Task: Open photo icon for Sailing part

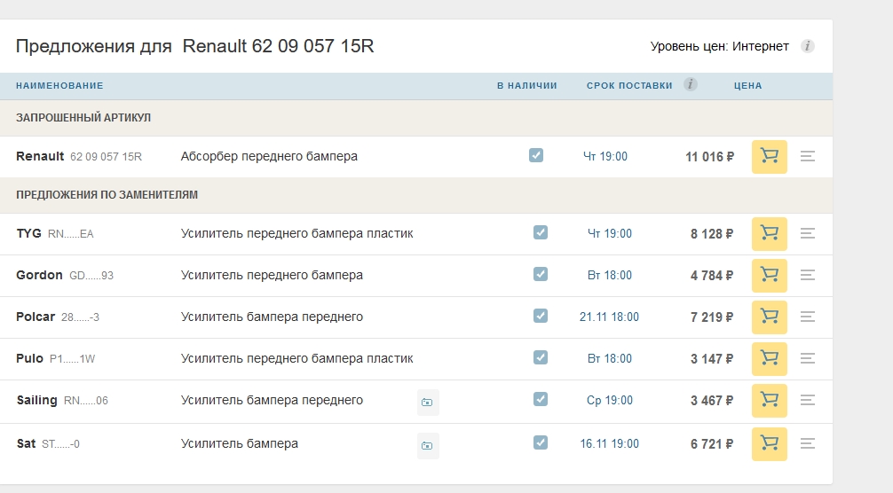Action: pos(428,402)
